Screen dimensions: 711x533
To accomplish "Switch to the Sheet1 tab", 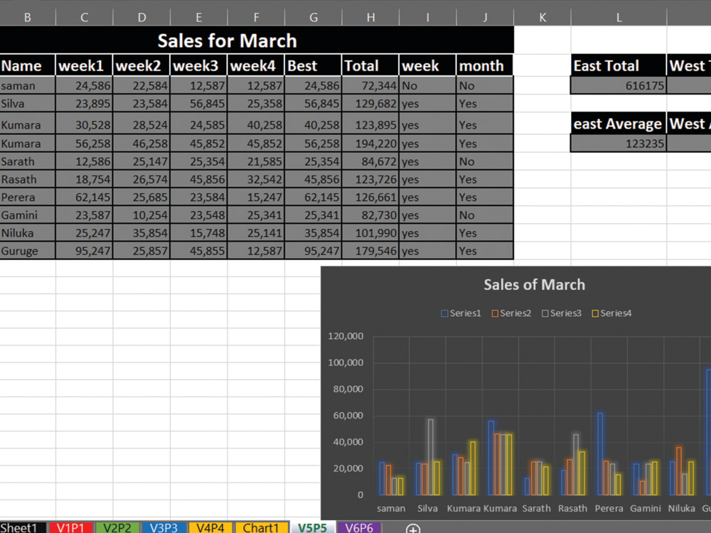I will 22,527.
